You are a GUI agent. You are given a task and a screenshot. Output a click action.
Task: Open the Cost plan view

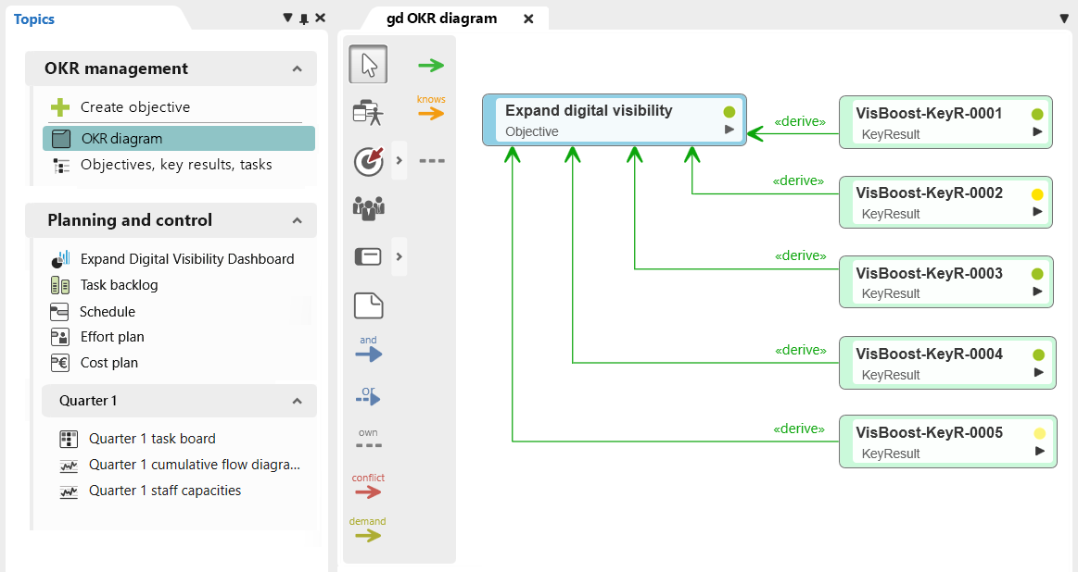109,363
